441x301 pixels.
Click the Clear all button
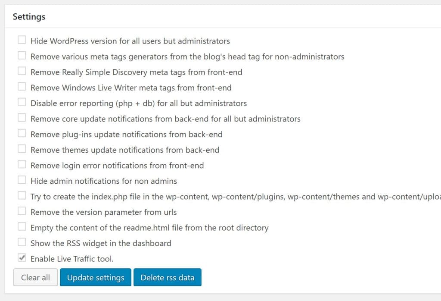[x=35, y=277]
